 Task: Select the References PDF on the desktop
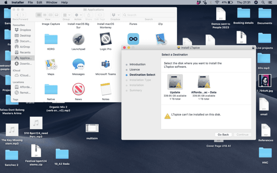coord(266,130)
